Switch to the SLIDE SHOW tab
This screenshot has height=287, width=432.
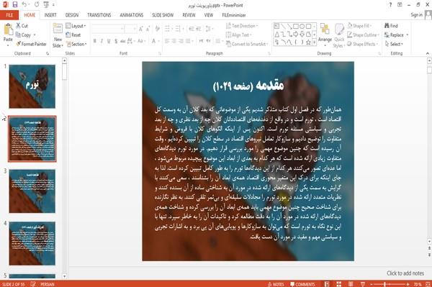(x=163, y=15)
